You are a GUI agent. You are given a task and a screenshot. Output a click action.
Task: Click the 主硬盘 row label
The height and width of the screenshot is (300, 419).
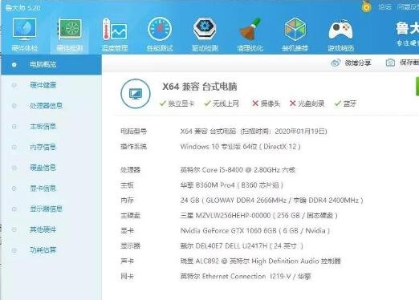click(130, 216)
